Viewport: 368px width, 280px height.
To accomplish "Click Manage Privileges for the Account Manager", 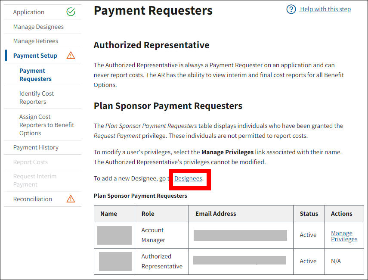I will pyautogui.click(x=344, y=236).
